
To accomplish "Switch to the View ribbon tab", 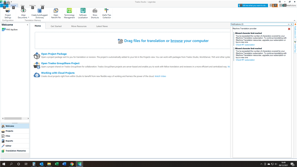I will [x=22, y=6].
